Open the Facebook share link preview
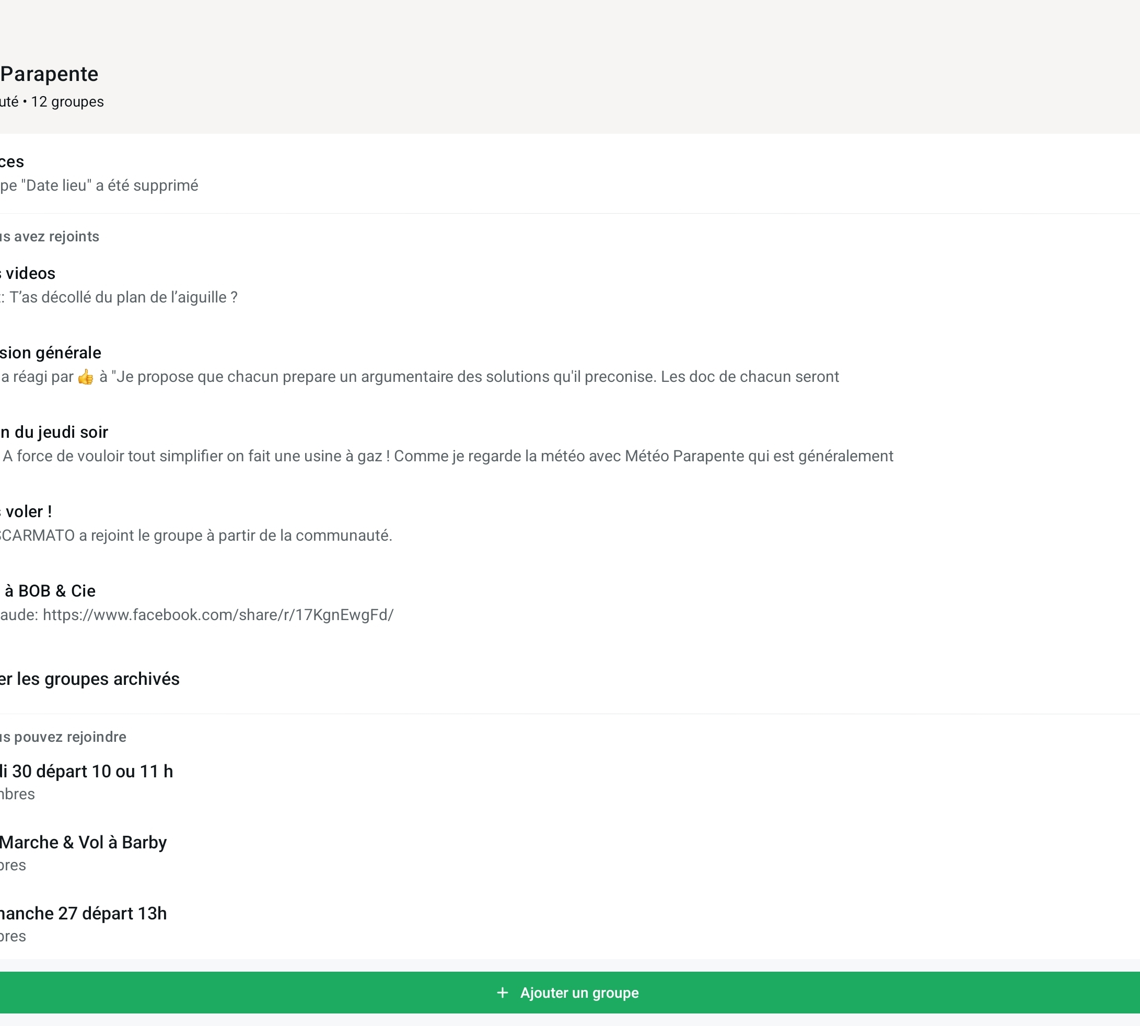The image size is (1140, 1026). (x=218, y=615)
